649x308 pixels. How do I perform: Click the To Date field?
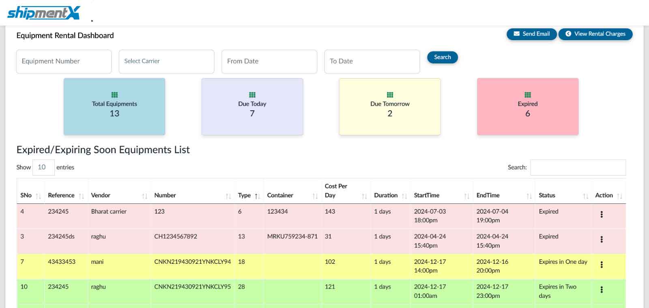tap(372, 62)
